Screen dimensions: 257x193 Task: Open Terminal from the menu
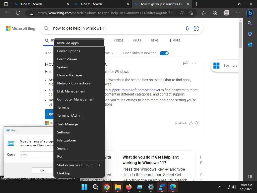coord(79,107)
